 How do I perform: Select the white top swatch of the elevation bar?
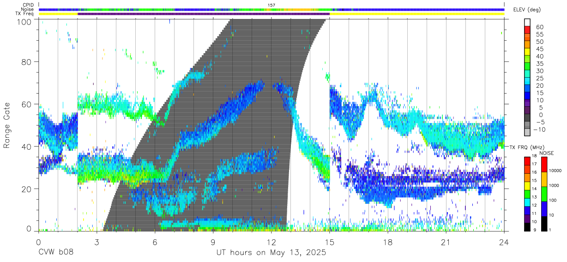[x=527, y=22]
